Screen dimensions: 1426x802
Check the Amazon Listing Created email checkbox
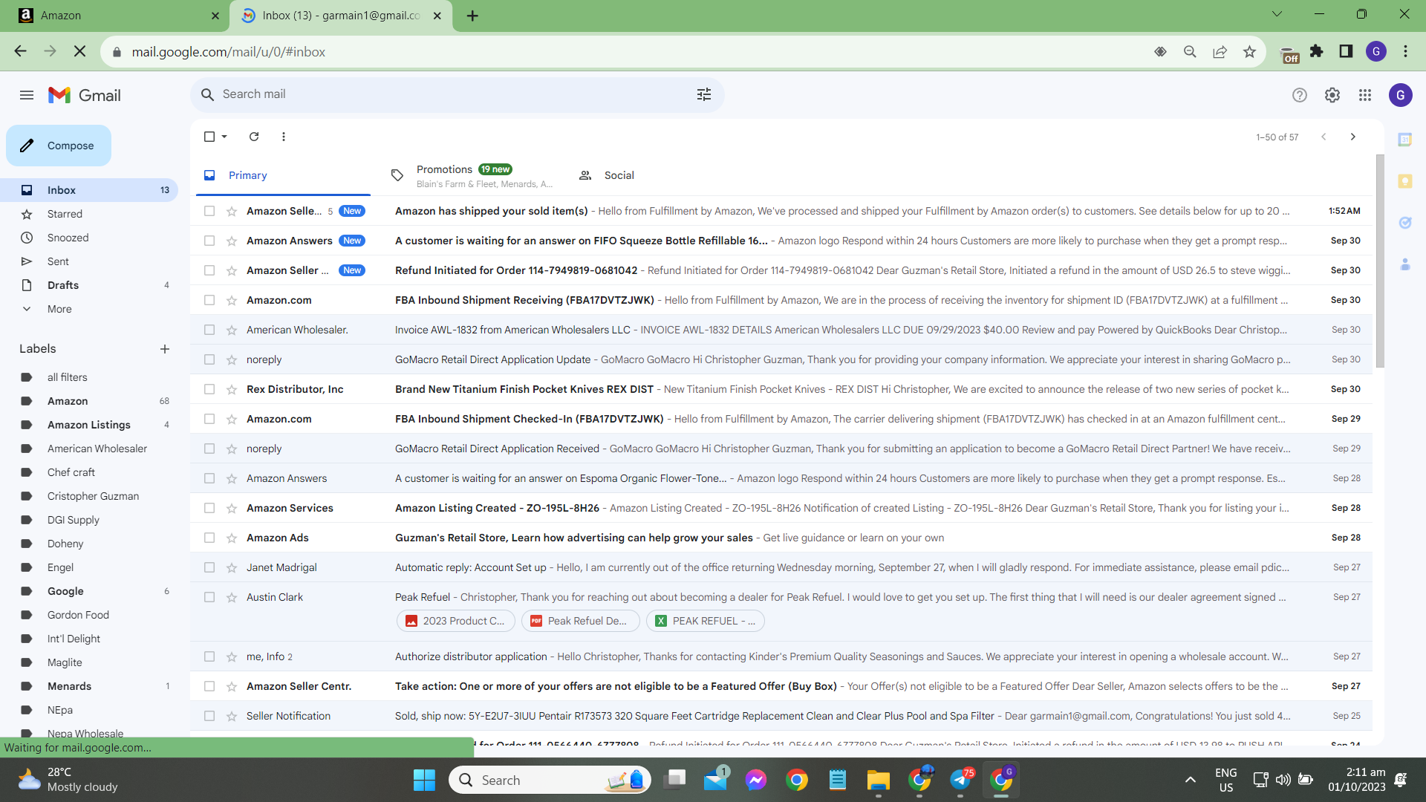click(x=209, y=508)
